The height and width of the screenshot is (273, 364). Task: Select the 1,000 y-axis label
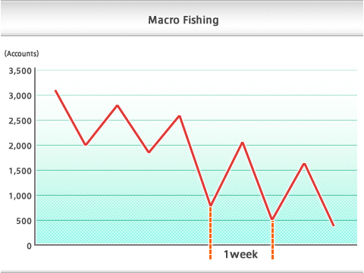(20, 196)
